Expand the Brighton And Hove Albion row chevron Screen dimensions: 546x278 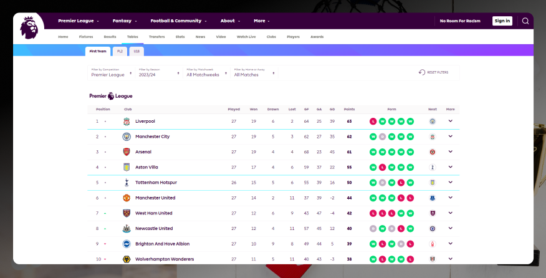(450, 244)
